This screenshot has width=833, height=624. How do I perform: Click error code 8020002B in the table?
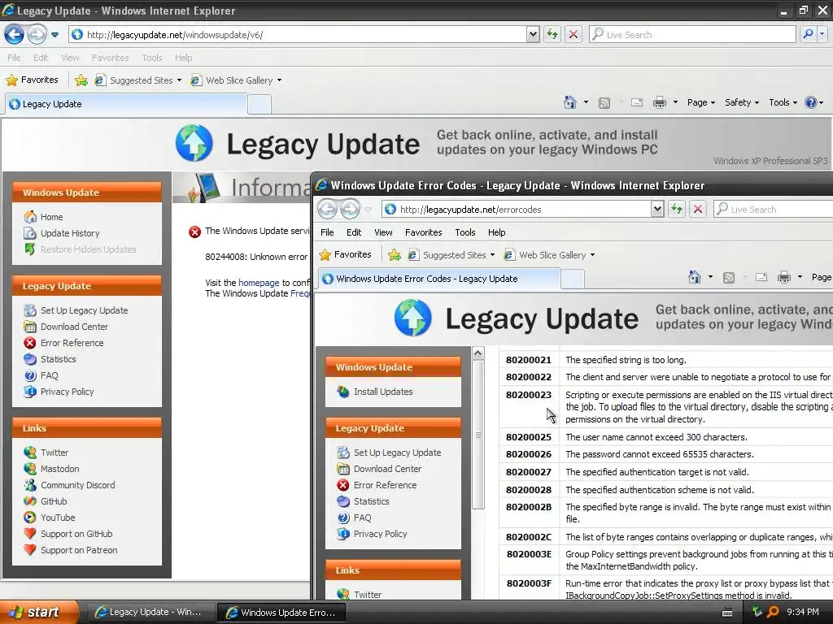[x=529, y=507]
